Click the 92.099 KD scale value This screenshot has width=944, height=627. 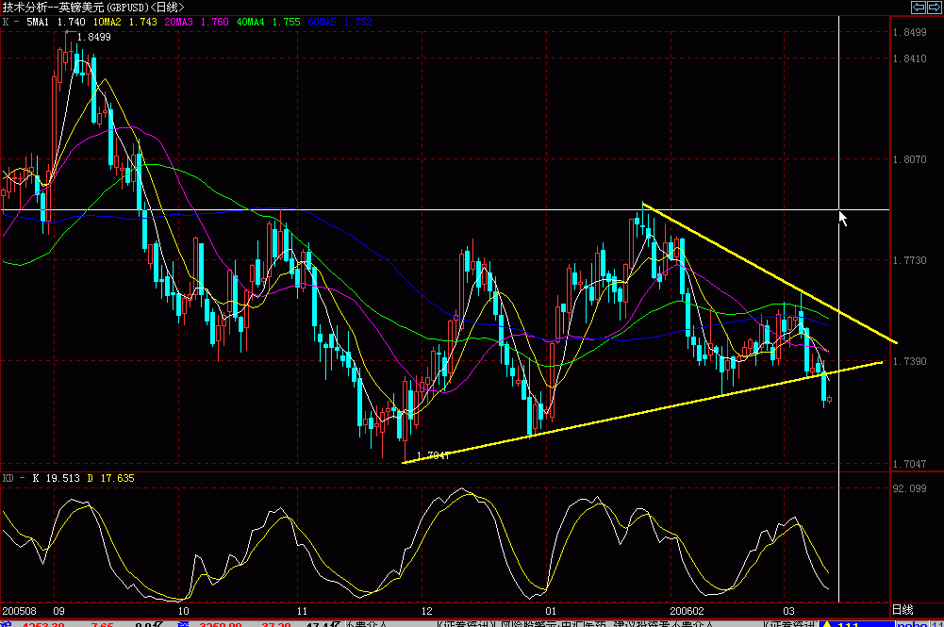(910, 488)
